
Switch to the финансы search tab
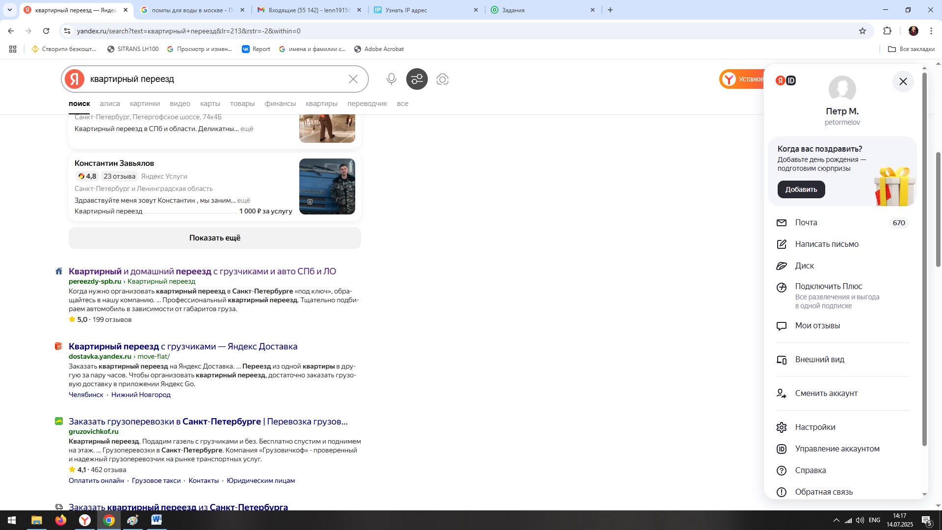[x=280, y=104]
